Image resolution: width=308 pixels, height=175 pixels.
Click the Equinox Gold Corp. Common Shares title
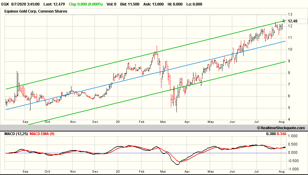point(36,11)
